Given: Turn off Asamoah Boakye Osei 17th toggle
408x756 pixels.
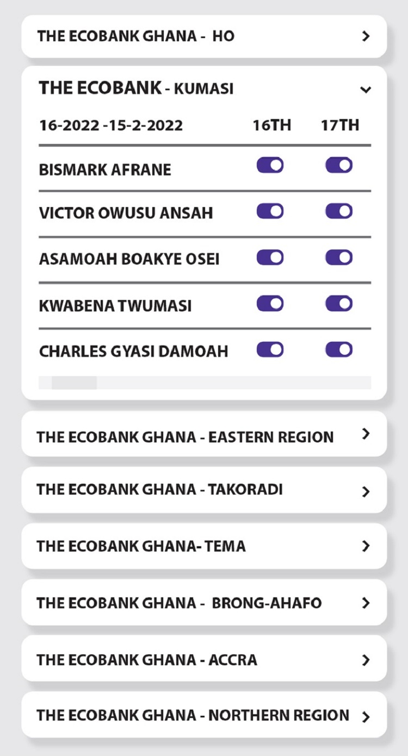Looking at the screenshot, I should pyautogui.click(x=339, y=258).
